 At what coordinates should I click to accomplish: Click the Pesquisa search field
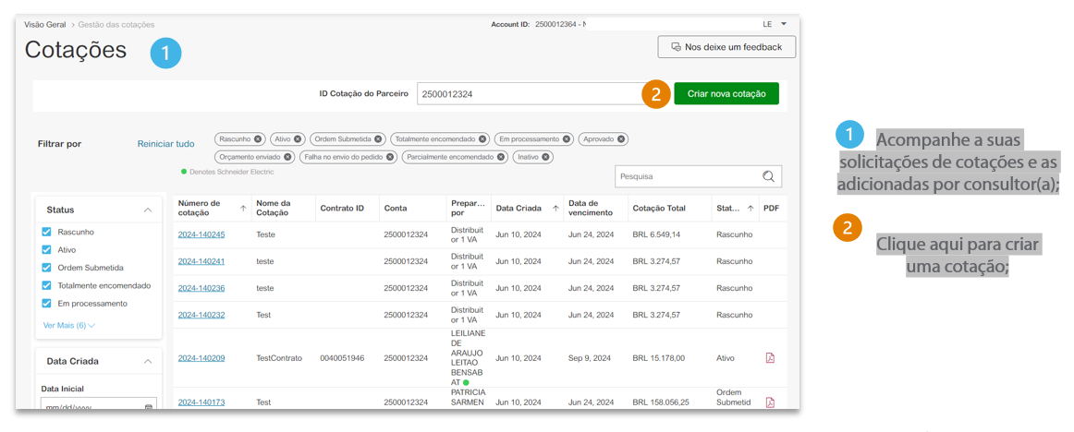click(x=698, y=176)
